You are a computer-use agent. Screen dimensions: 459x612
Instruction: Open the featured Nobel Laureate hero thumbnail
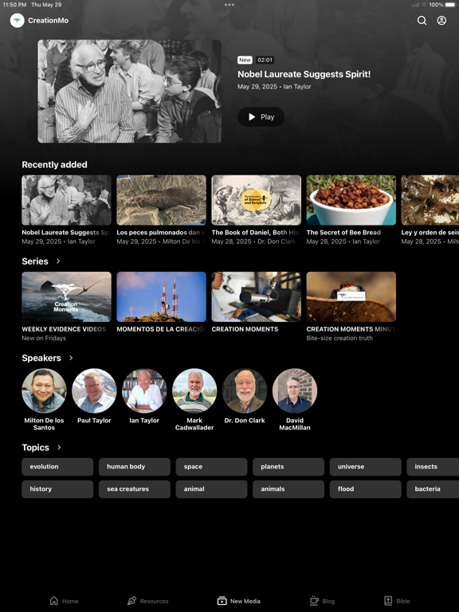[130, 91]
